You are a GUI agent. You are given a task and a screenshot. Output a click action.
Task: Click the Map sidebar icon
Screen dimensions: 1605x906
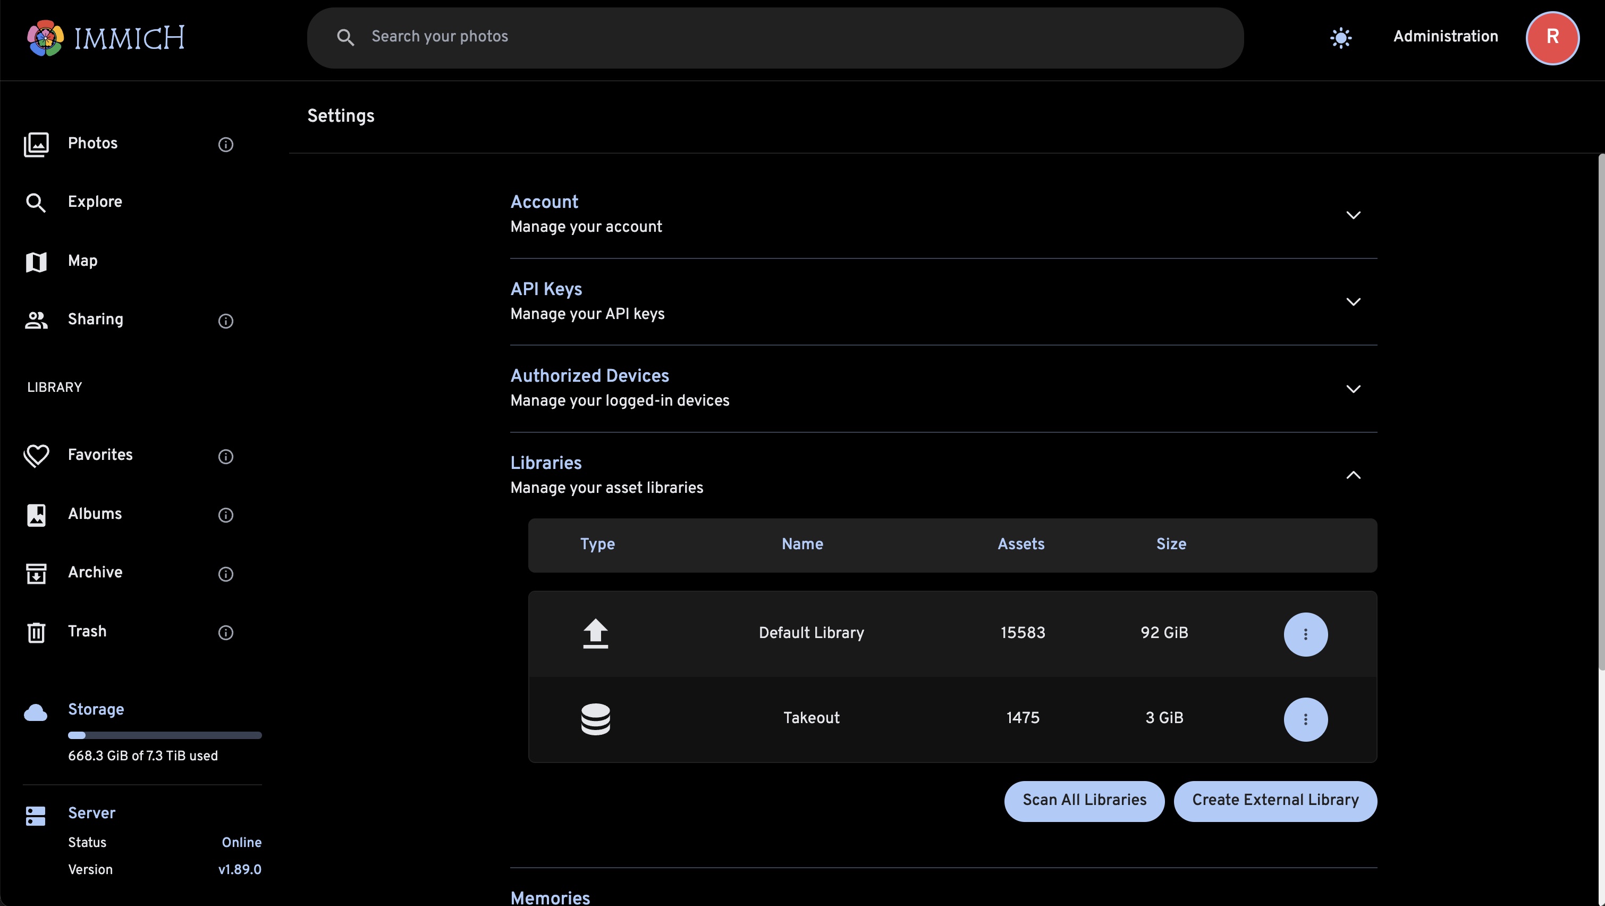click(36, 261)
